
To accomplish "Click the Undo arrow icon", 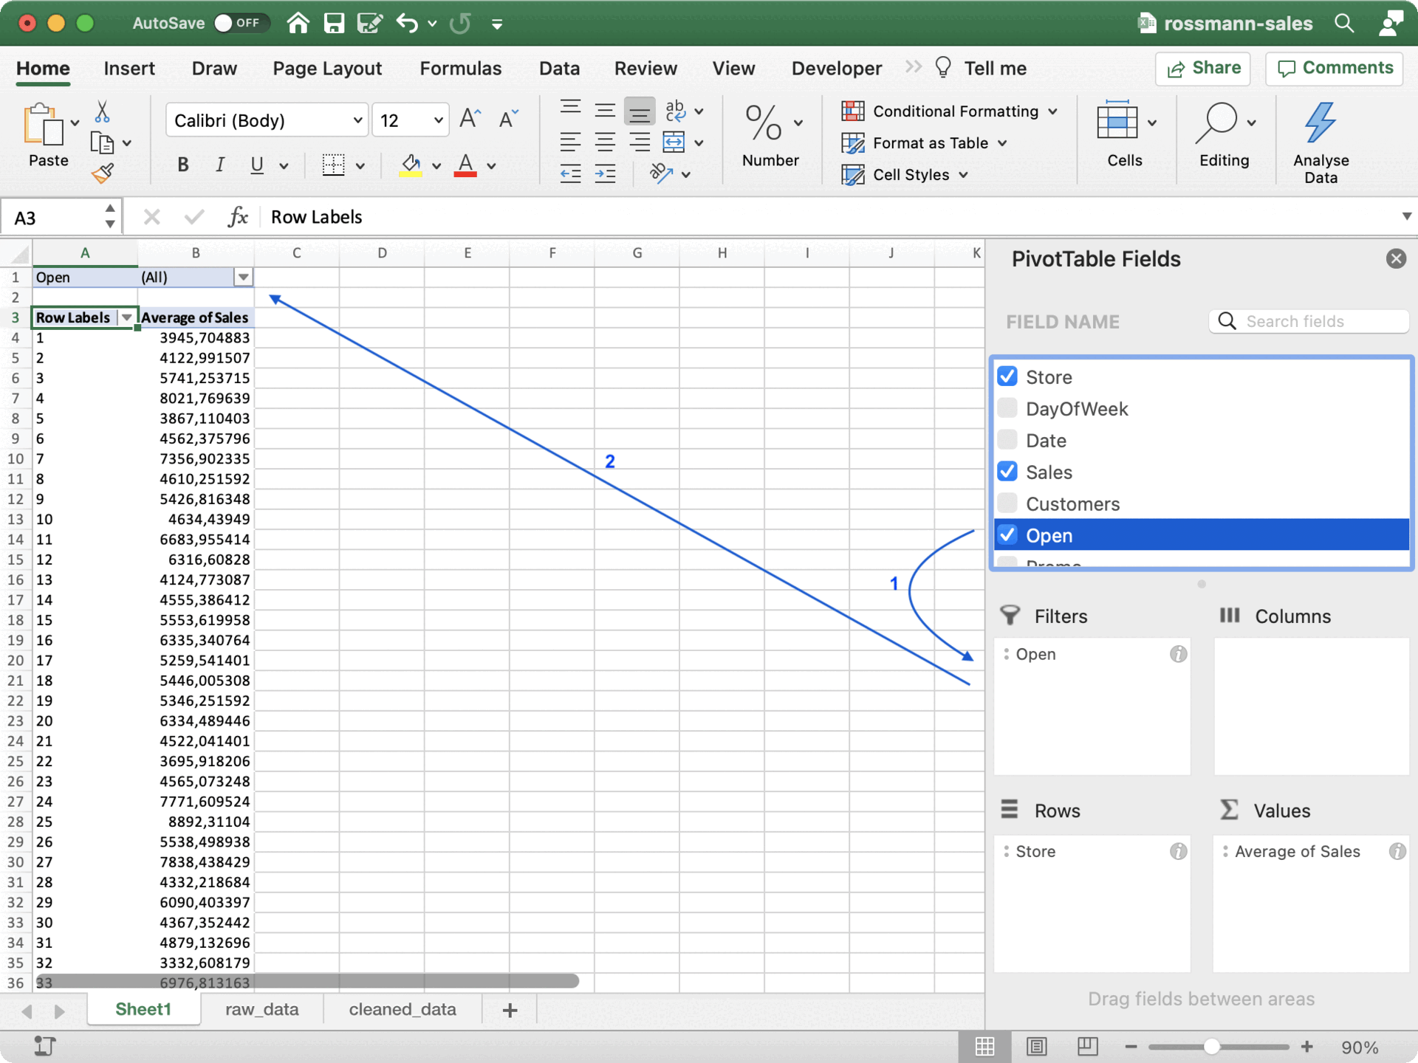I will click(x=406, y=24).
